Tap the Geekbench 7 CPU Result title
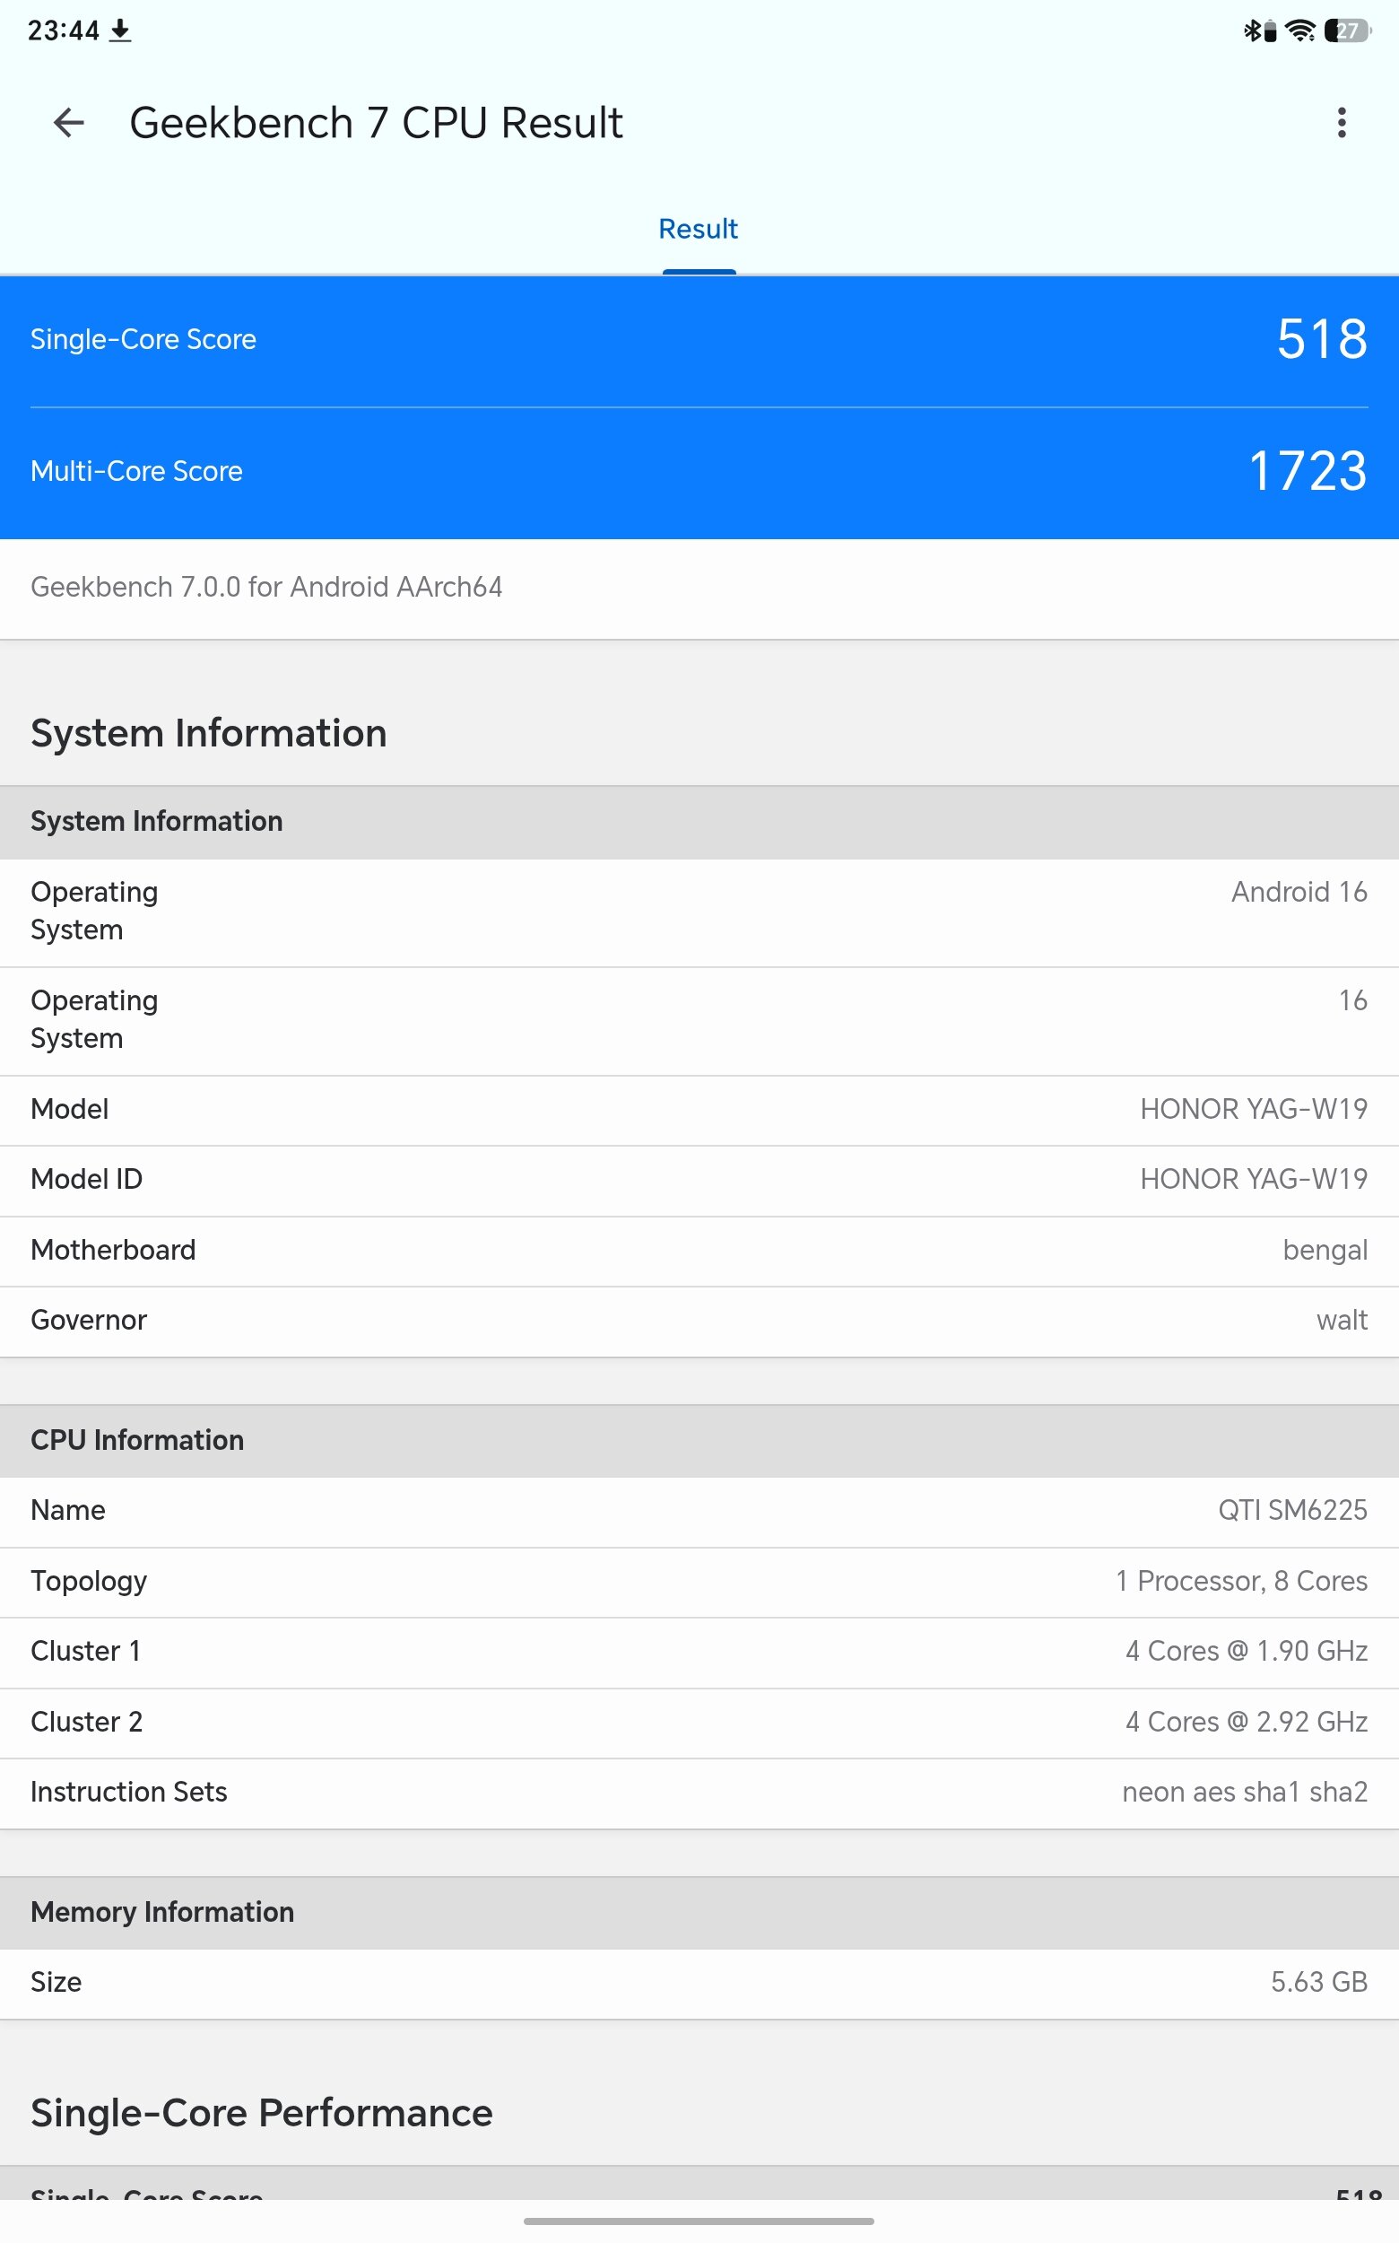This screenshot has width=1399, height=2243. click(377, 122)
